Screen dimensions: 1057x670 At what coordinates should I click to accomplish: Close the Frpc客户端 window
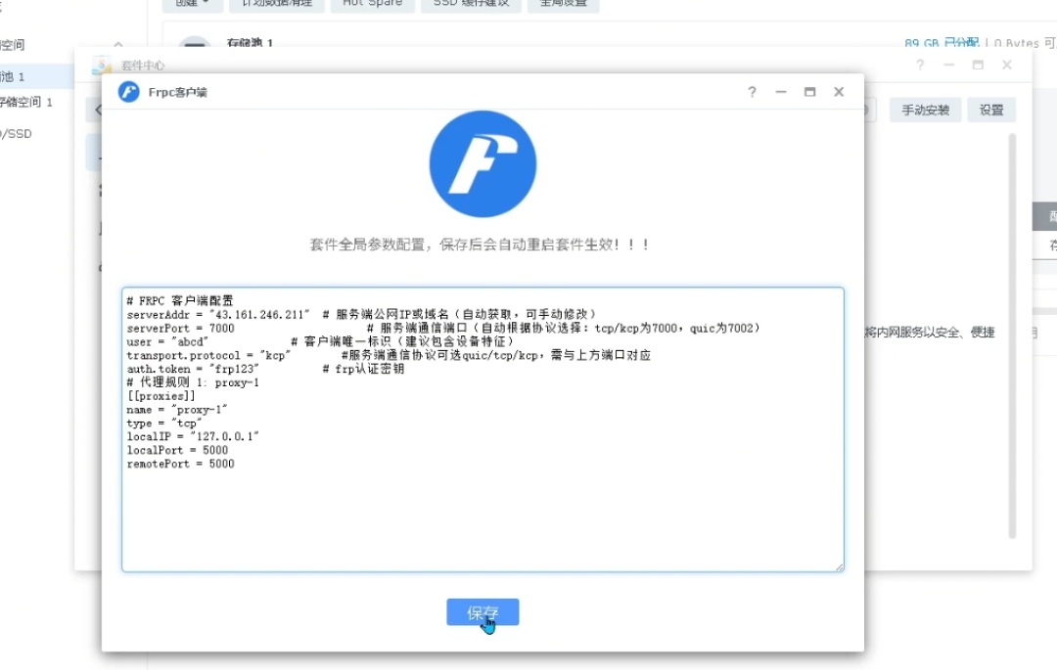[x=839, y=92]
